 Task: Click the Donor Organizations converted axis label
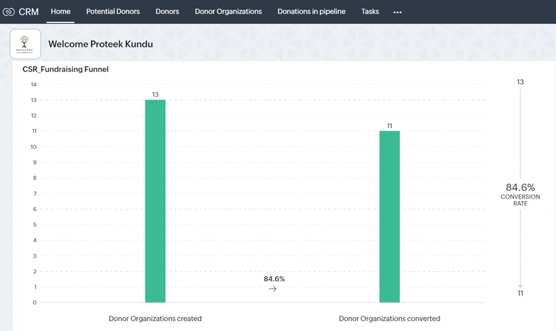click(x=389, y=319)
